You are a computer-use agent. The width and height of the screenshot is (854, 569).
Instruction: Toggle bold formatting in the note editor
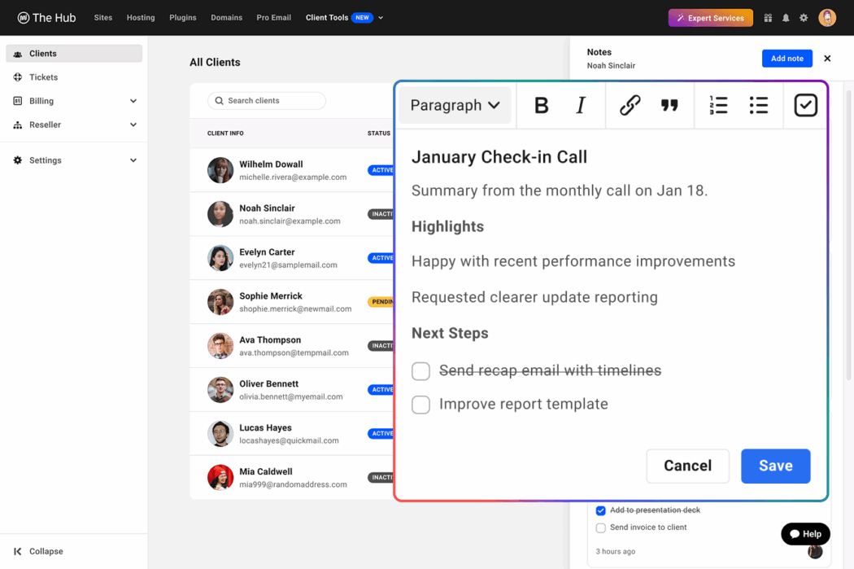pos(540,105)
